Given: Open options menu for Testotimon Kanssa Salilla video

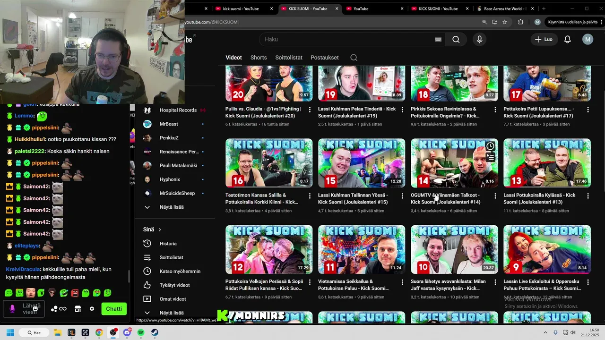Looking at the screenshot, I should (310, 196).
